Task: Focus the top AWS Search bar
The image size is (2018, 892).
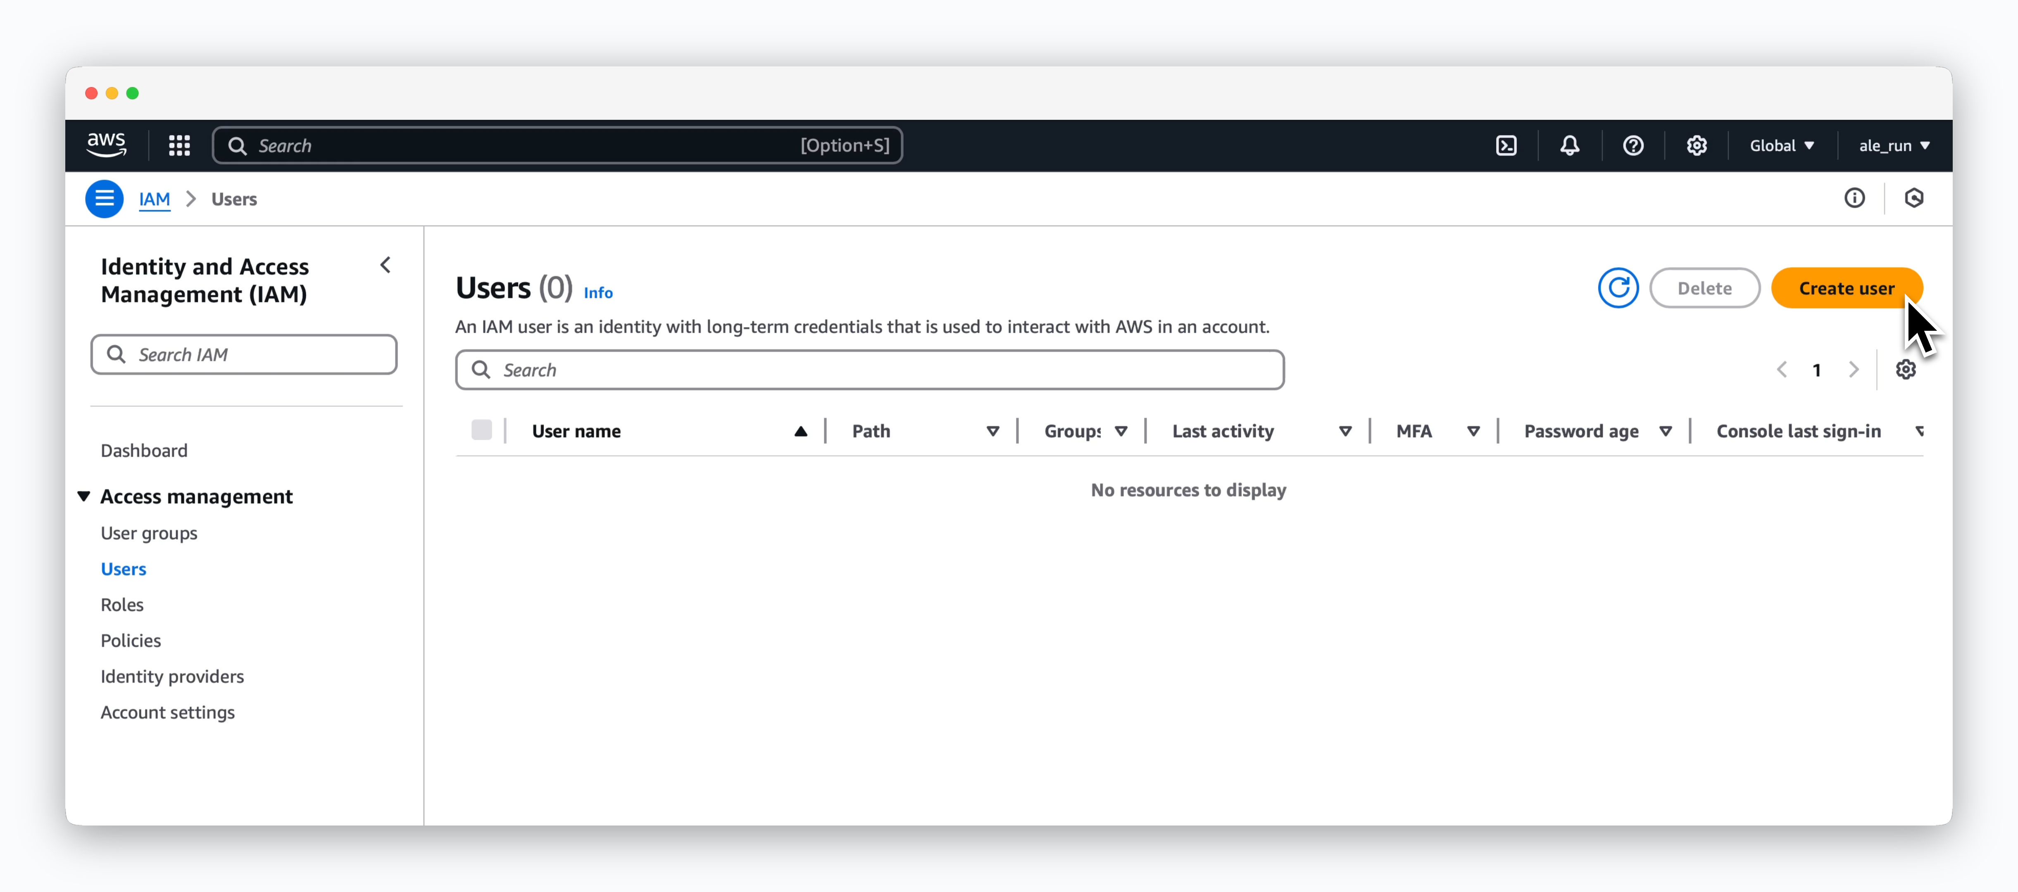Action: (x=557, y=146)
